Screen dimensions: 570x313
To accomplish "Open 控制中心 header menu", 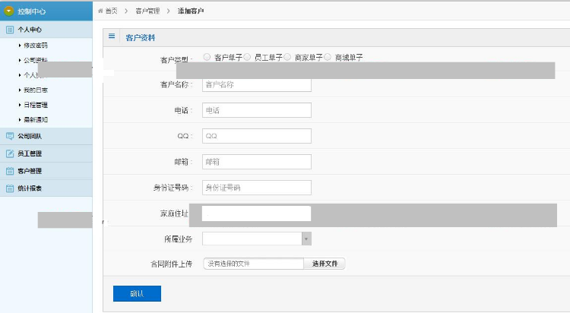I will click(x=46, y=11).
